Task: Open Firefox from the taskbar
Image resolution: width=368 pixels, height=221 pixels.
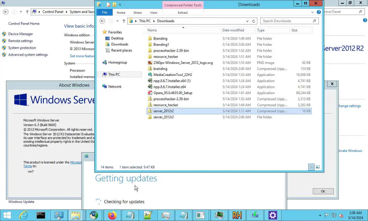Action: (x=112, y=215)
